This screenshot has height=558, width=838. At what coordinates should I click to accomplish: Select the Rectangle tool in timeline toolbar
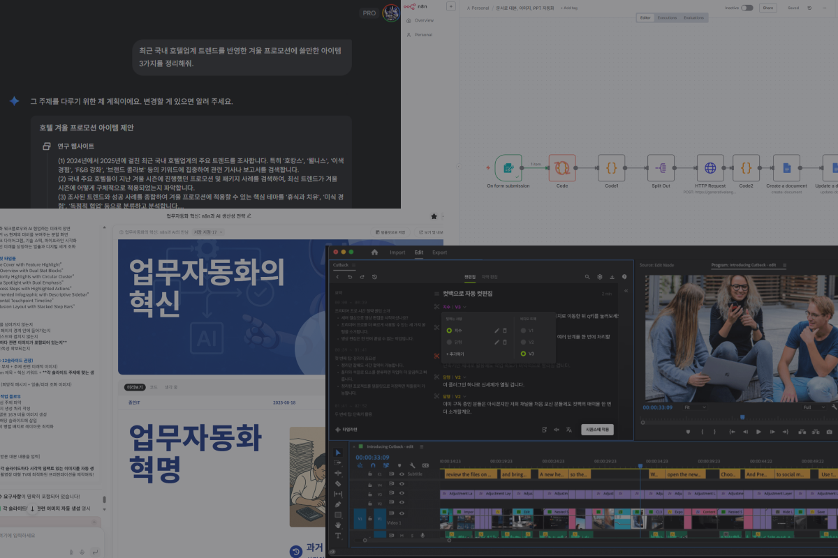[x=338, y=515]
